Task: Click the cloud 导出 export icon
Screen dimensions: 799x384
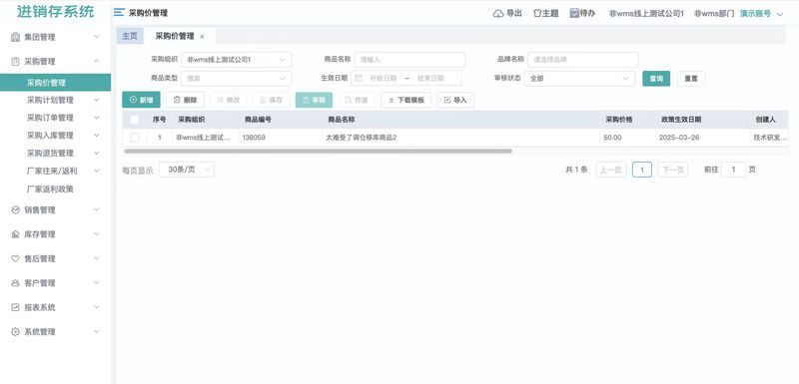Action: tap(498, 14)
